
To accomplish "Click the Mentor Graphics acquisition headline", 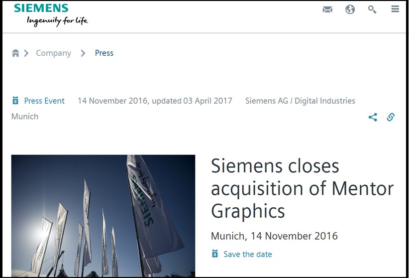I will click(x=302, y=188).
